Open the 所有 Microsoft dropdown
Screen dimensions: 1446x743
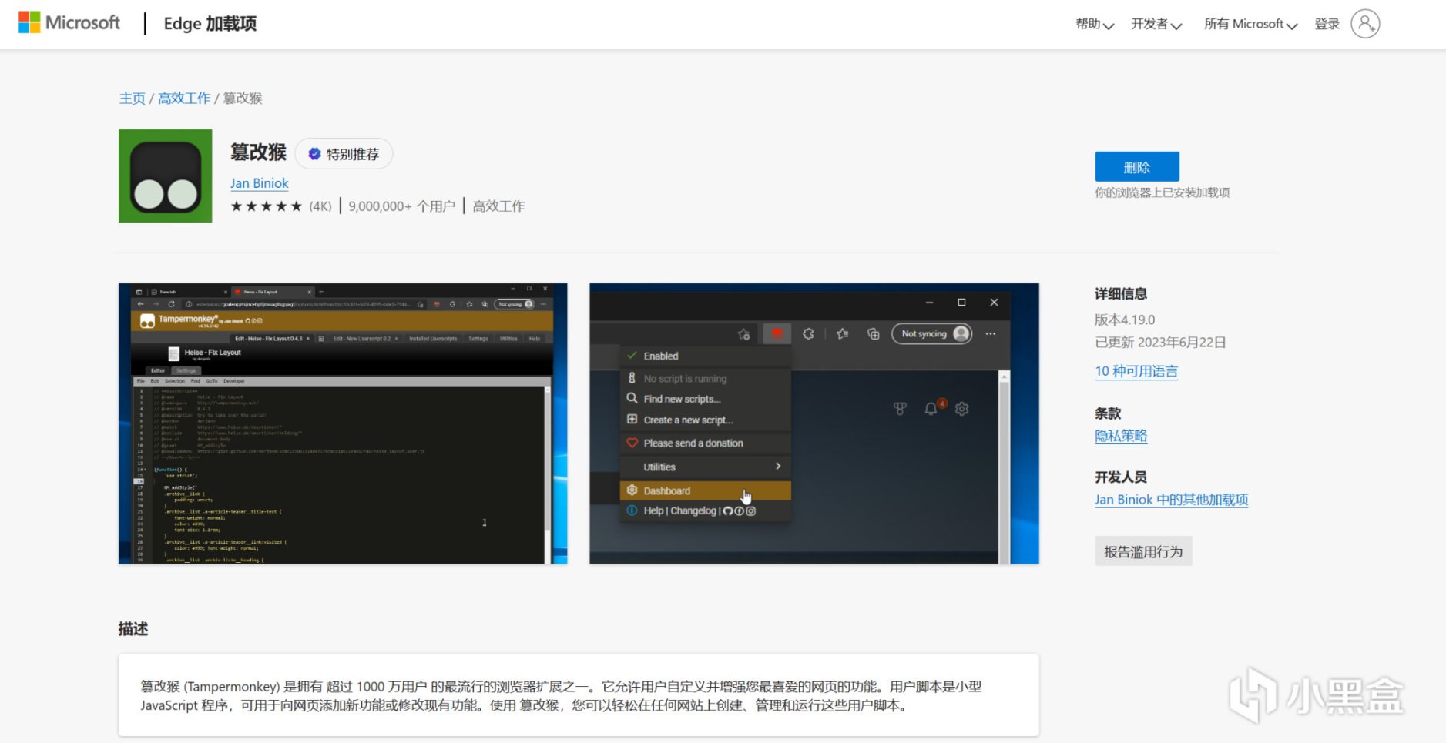point(1251,24)
